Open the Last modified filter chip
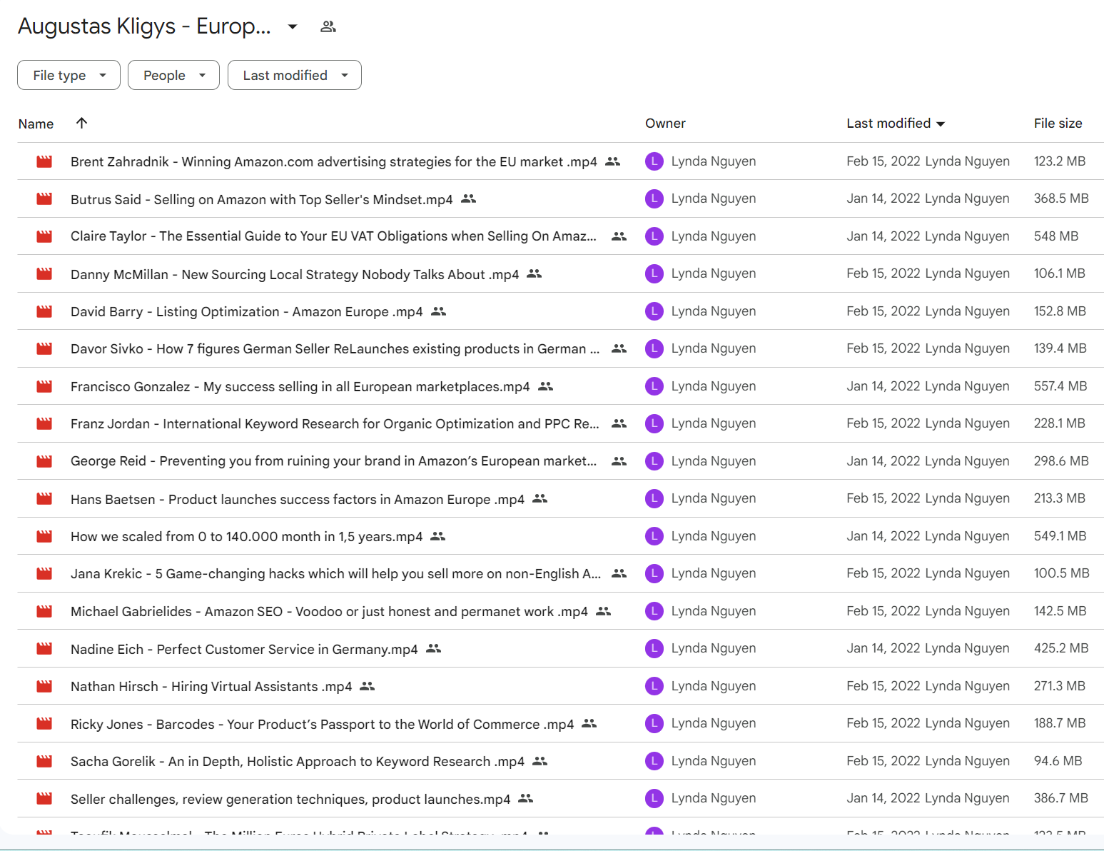Image resolution: width=1104 pixels, height=851 pixels. coord(295,75)
